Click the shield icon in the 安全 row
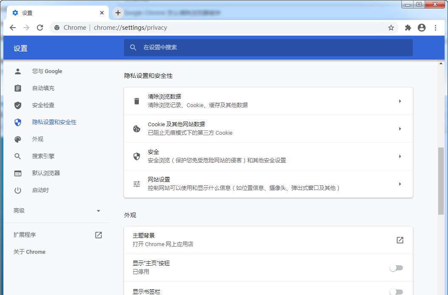 coord(137,156)
